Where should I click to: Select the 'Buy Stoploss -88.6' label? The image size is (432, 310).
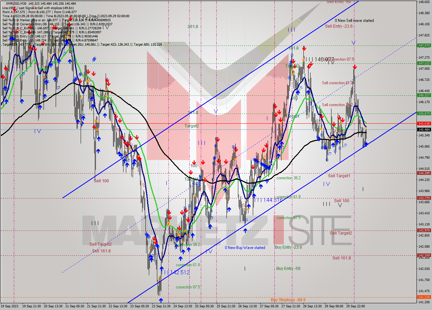coord(288,300)
